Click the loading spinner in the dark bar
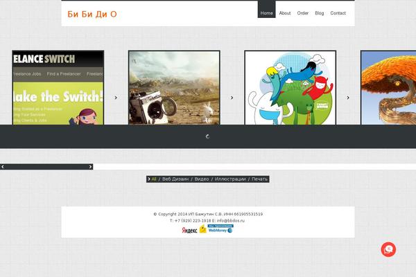416x277 pixels. (x=208, y=136)
